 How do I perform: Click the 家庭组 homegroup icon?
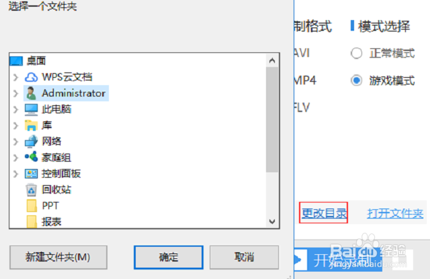point(31,157)
